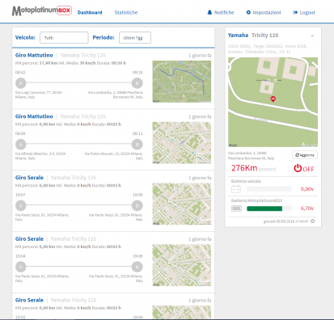Click the Yamaha Tricity 125 vehicle title
The height and width of the screenshot is (320, 334).
point(253,36)
